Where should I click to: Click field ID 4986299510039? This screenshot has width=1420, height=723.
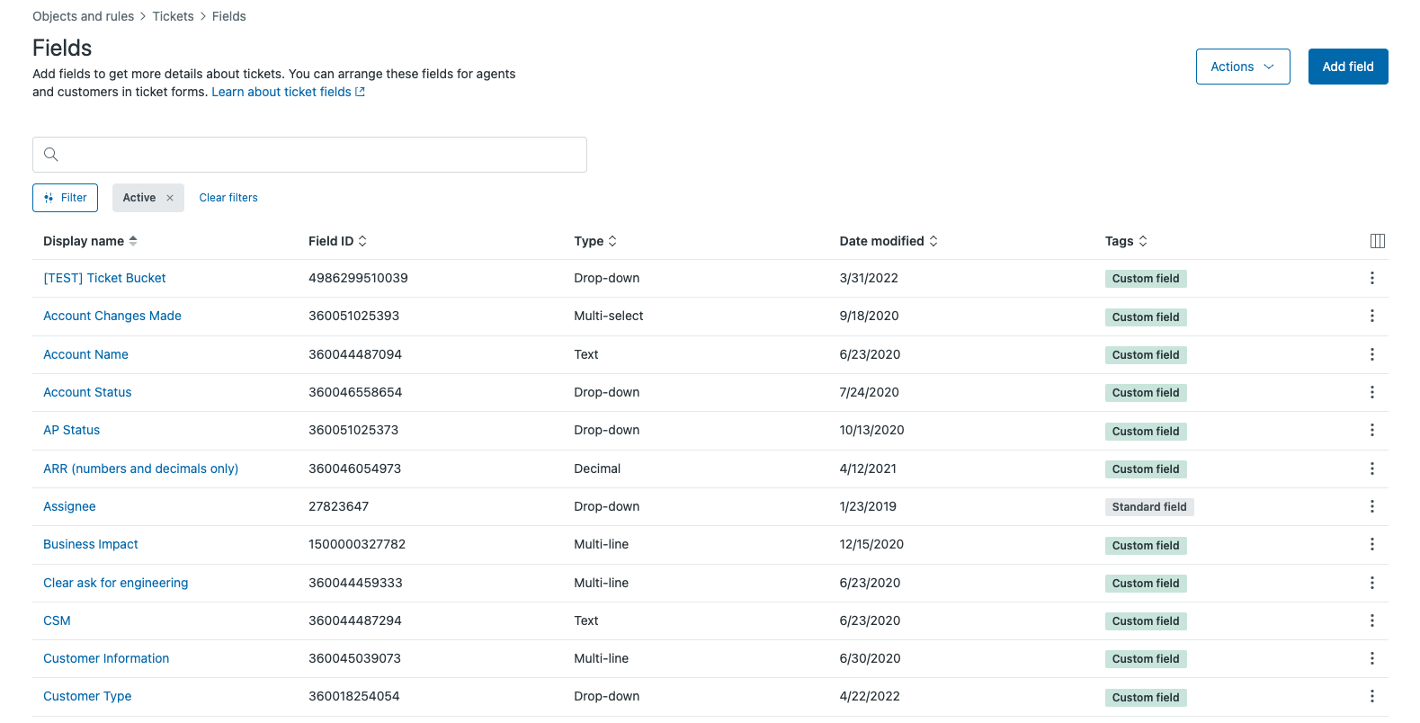[x=358, y=278]
